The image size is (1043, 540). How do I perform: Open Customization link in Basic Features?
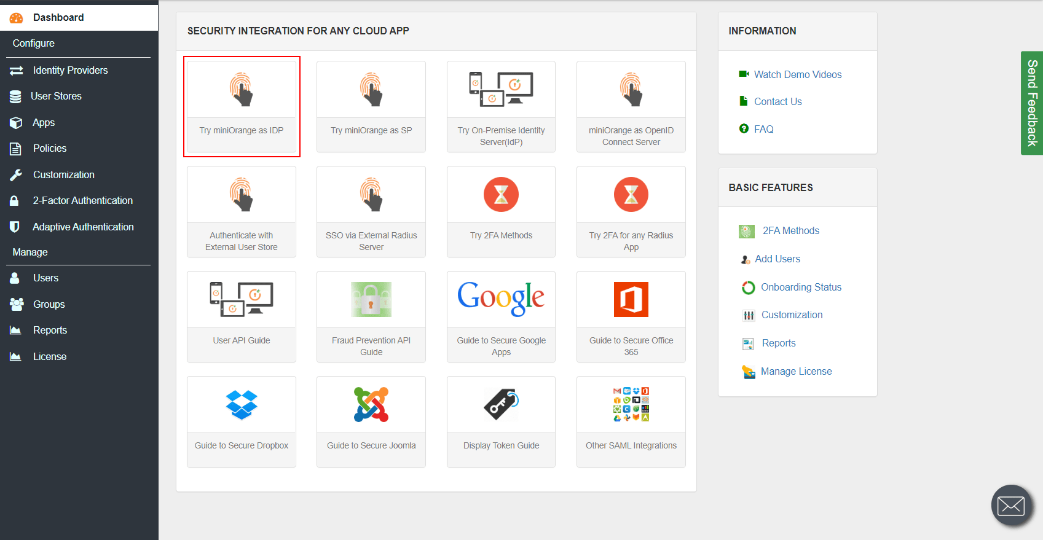pos(792,315)
